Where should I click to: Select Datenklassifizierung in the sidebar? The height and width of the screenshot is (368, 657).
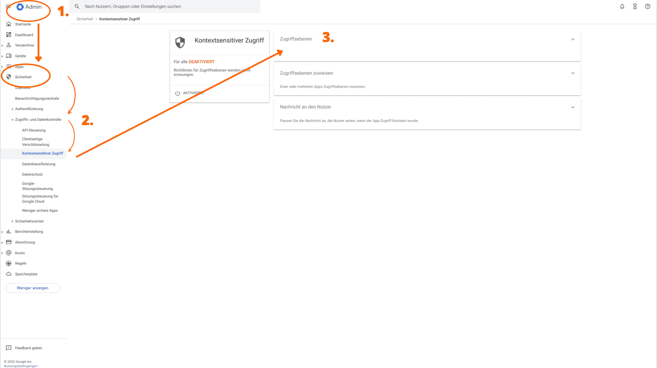(x=38, y=164)
